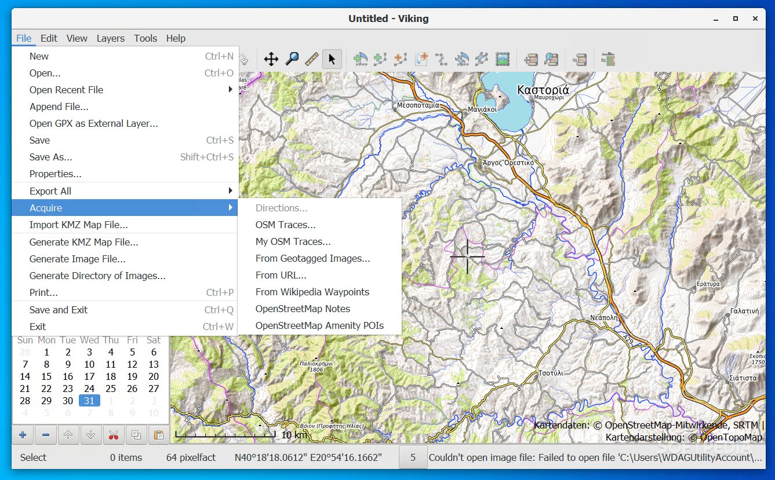
Task: Open the View menu
Action: pyautogui.click(x=77, y=38)
